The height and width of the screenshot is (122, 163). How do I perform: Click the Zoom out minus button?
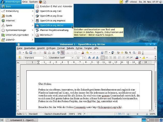[128, 114]
